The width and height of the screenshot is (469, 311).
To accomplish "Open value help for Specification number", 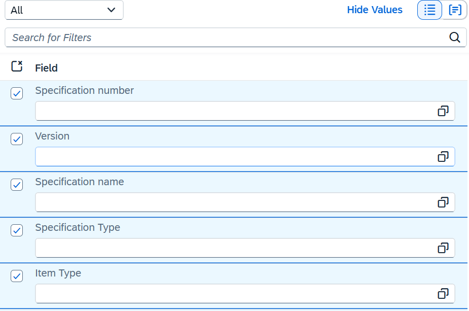I will (443, 111).
